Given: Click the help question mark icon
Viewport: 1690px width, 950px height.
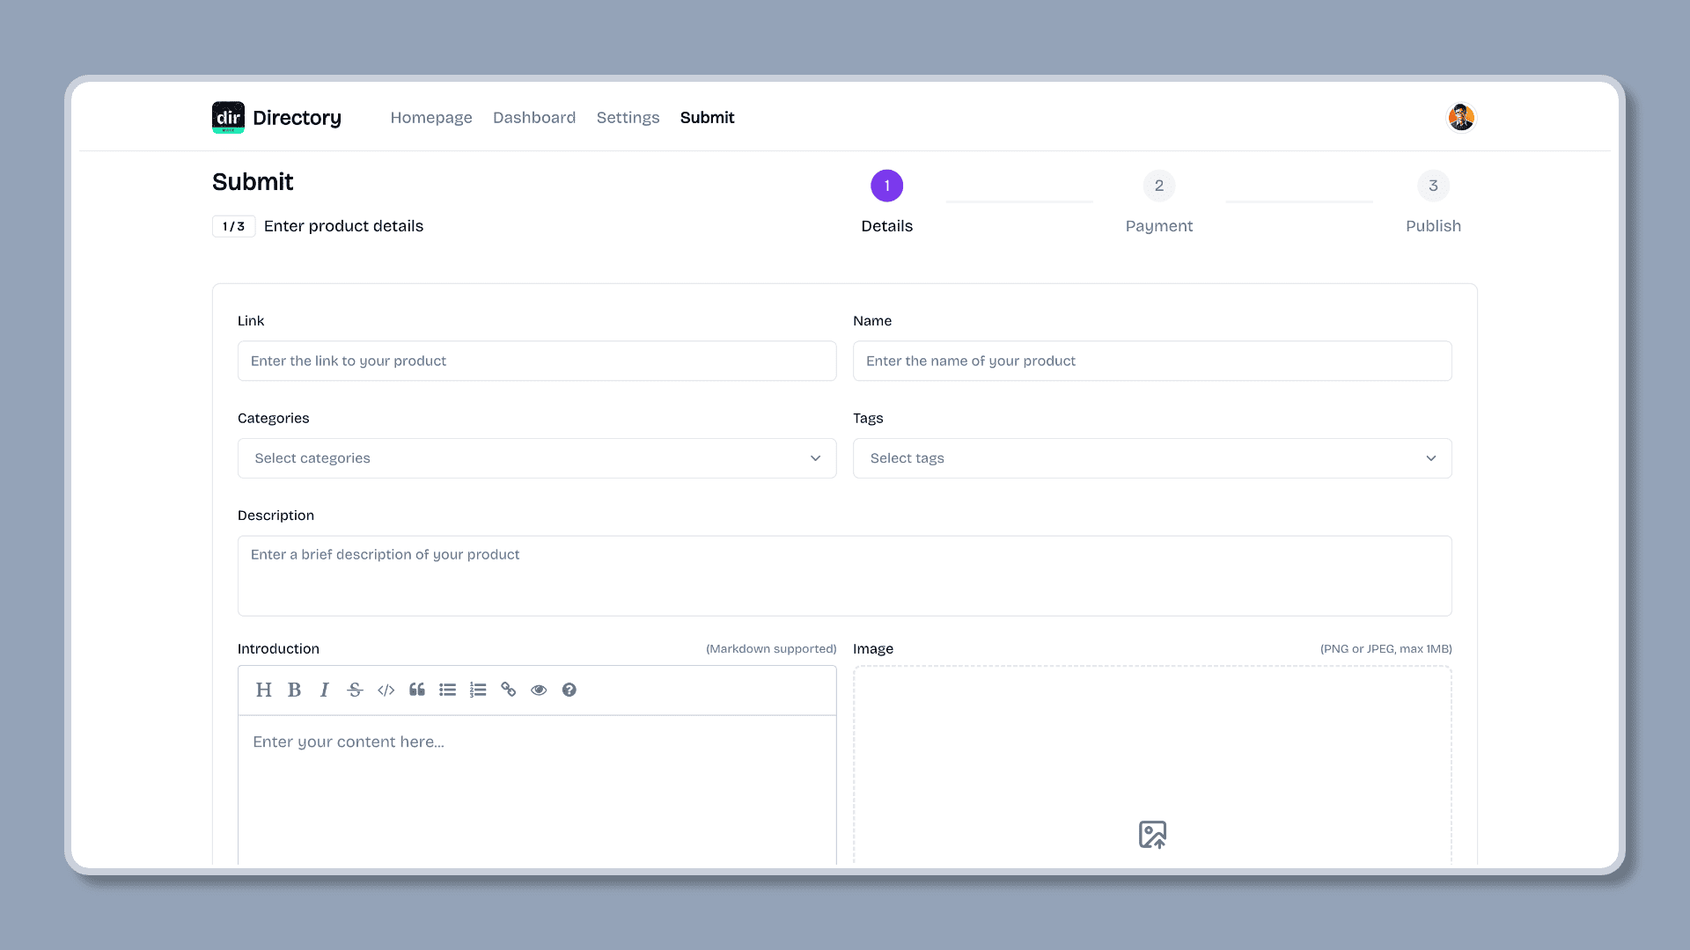Looking at the screenshot, I should click(569, 689).
